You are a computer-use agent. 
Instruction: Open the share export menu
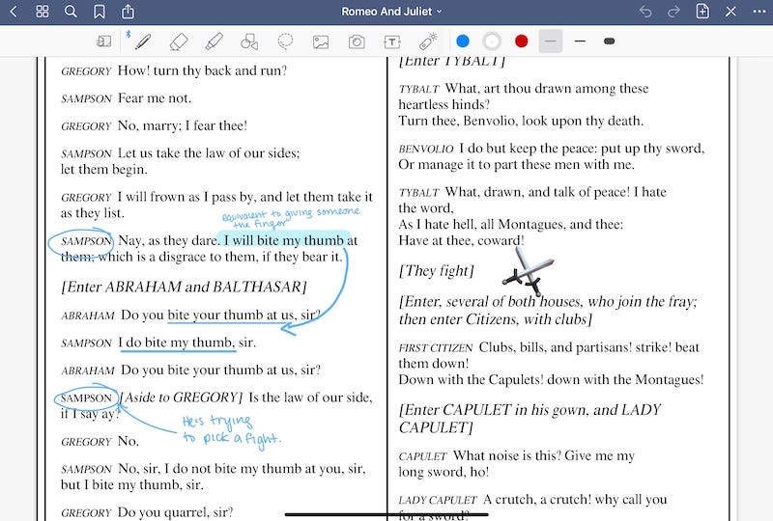click(128, 11)
